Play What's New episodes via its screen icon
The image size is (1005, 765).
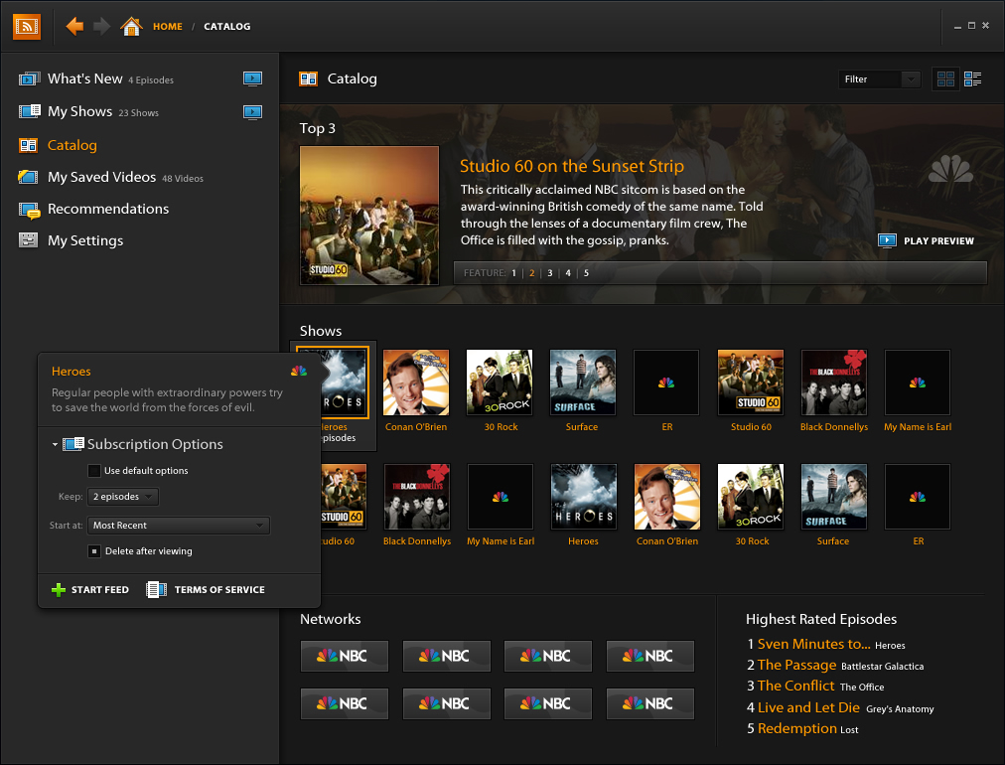click(252, 79)
